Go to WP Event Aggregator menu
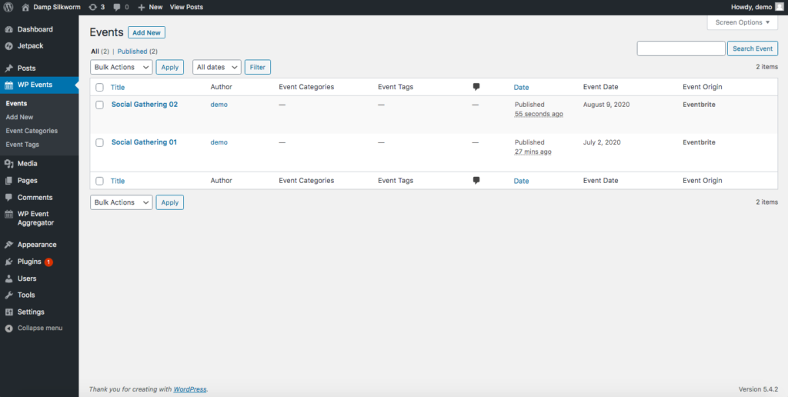788x397 pixels. pos(35,219)
